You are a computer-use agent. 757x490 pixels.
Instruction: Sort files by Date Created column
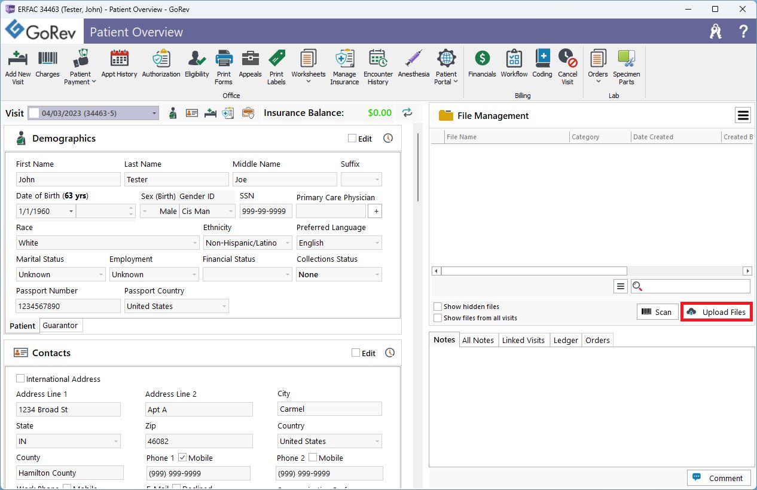click(676, 137)
